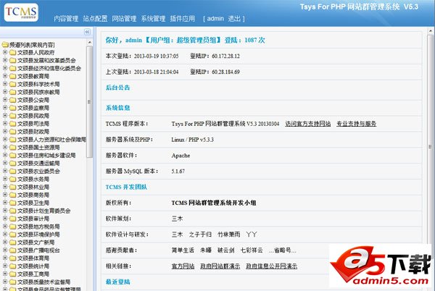Click the 最近登陆 section heading

tap(117, 282)
